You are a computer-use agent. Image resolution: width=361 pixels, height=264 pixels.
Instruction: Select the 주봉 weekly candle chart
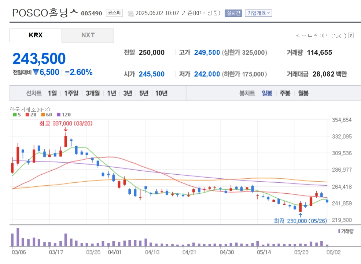pos(285,93)
